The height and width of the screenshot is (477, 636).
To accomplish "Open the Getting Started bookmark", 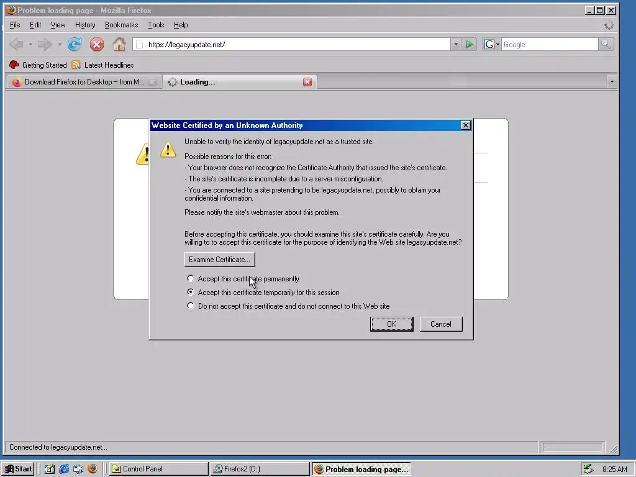I will 38,65.
